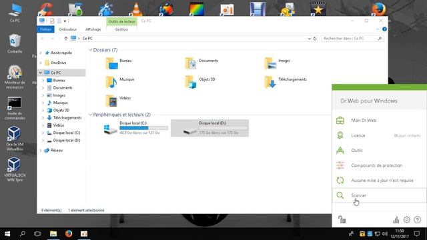Image resolution: width=427 pixels, height=240 pixels.
Task: Click the Outils icon in Dr.Web
Action: coord(340,150)
